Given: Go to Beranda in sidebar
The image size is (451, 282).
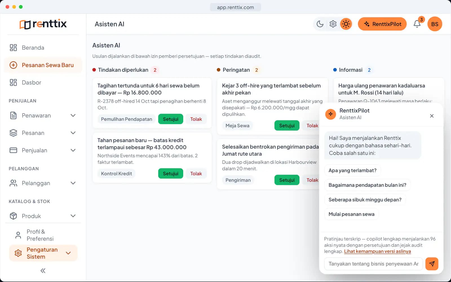Looking at the screenshot, I should [43, 48].
